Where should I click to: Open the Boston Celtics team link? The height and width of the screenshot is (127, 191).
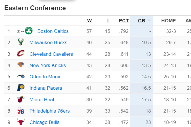[53, 31]
